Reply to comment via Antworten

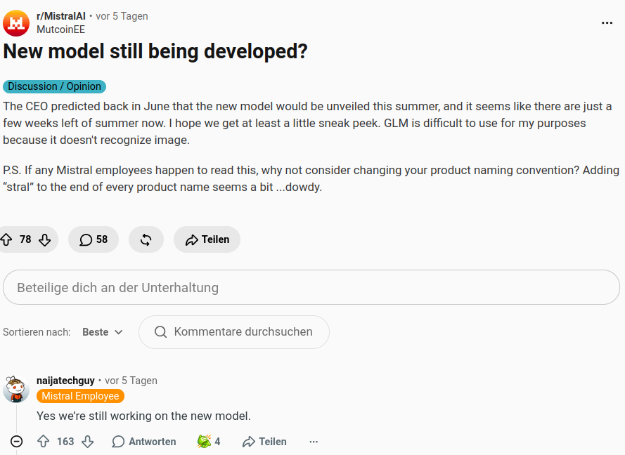click(x=144, y=442)
